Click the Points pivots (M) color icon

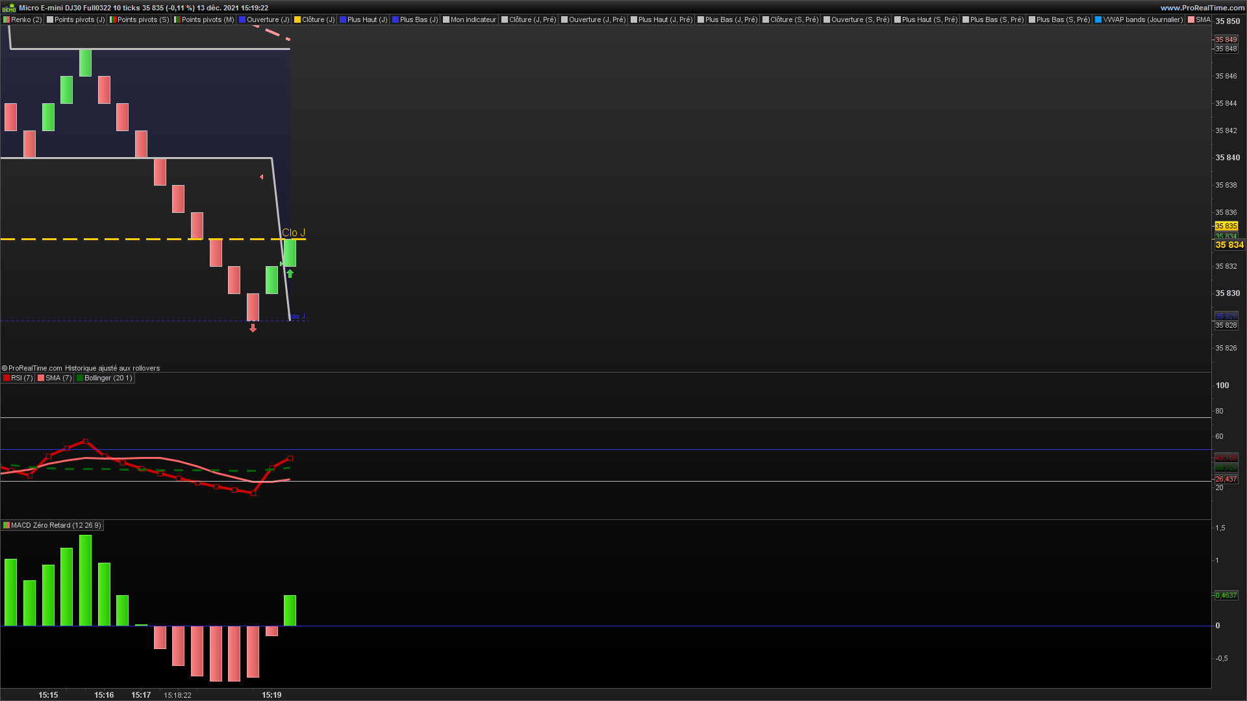[x=177, y=19]
